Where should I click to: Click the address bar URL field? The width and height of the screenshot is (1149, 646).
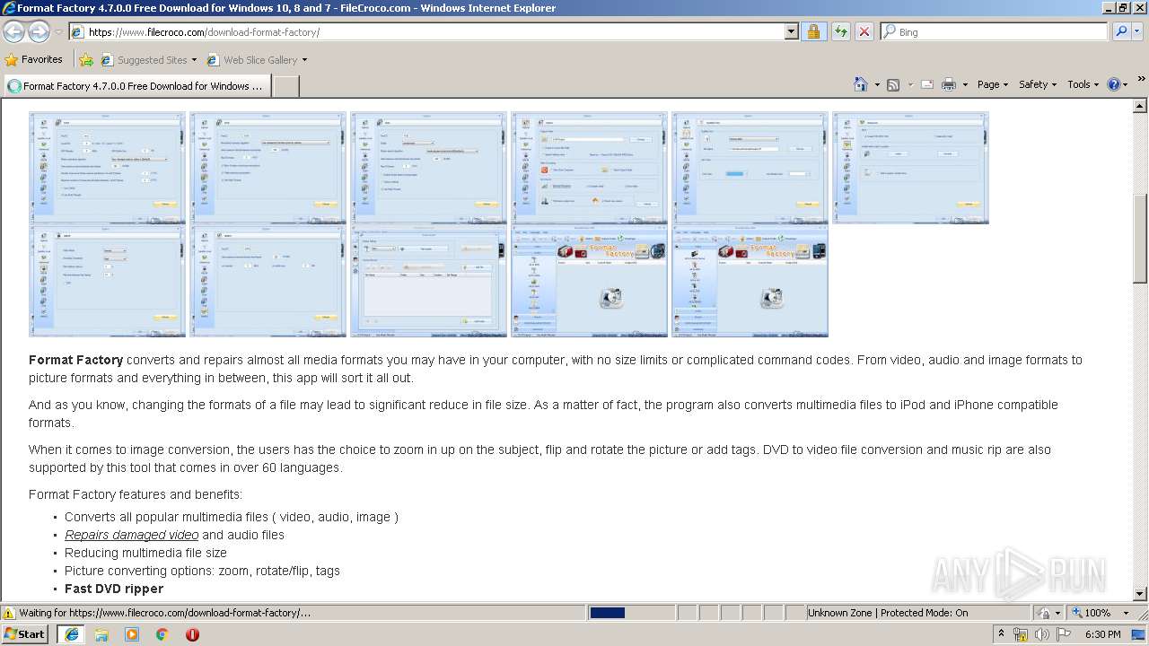tap(426, 31)
